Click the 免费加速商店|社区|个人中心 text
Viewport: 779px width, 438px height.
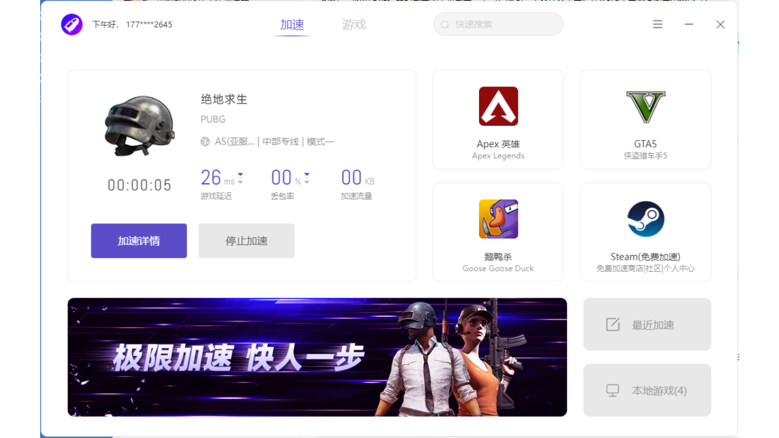[x=646, y=268]
